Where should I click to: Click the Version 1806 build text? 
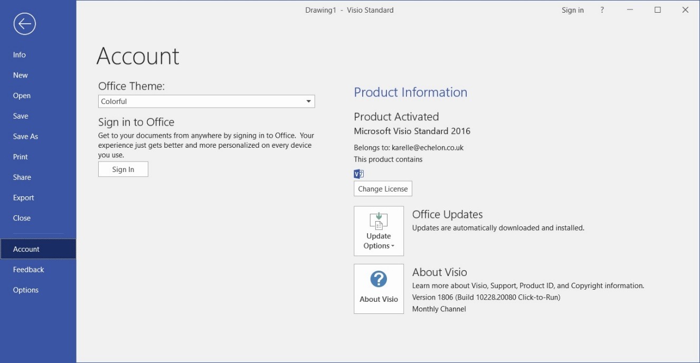click(x=486, y=298)
